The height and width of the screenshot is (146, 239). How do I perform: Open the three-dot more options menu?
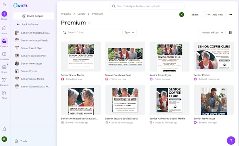tap(230, 15)
